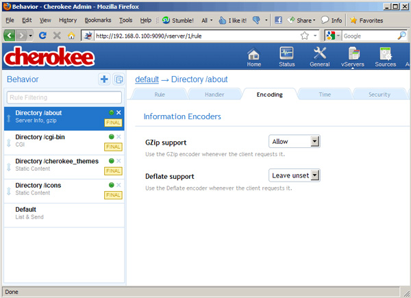Click the Google search box
Screen dimensions: 411x298
pos(370,36)
